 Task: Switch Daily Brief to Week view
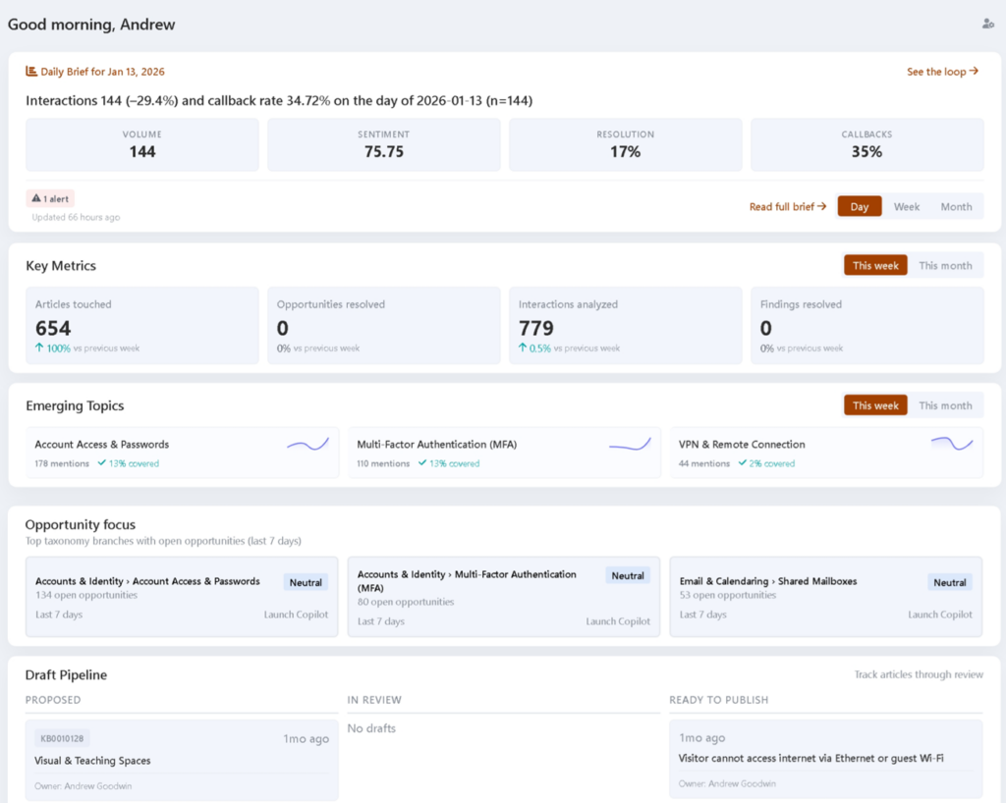click(x=906, y=207)
